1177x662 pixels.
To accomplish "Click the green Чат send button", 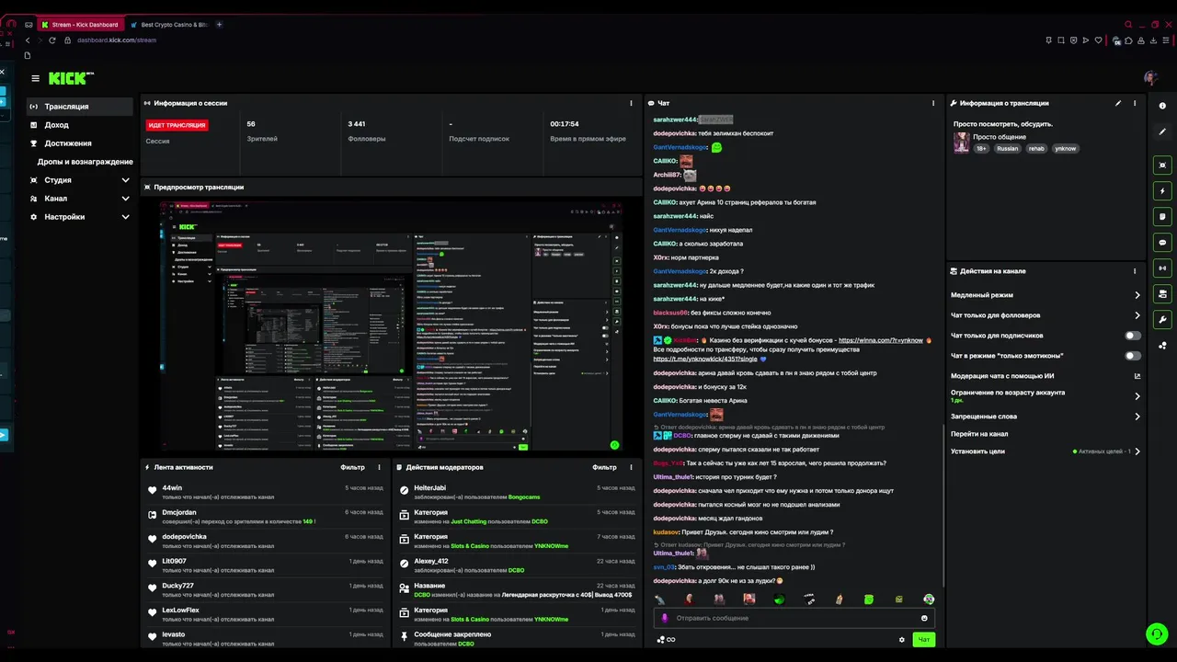I will pos(924,639).
